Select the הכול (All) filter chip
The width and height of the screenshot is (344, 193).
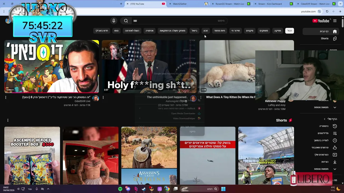[x=289, y=31]
